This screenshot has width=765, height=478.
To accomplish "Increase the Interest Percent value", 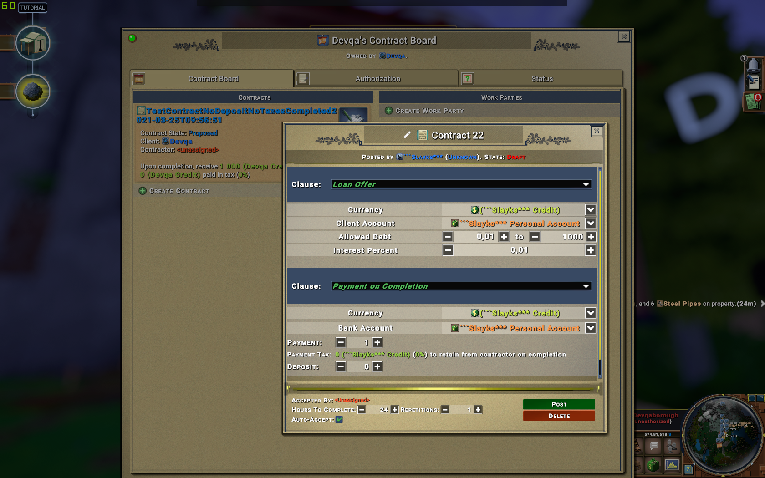I will (x=591, y=250).
